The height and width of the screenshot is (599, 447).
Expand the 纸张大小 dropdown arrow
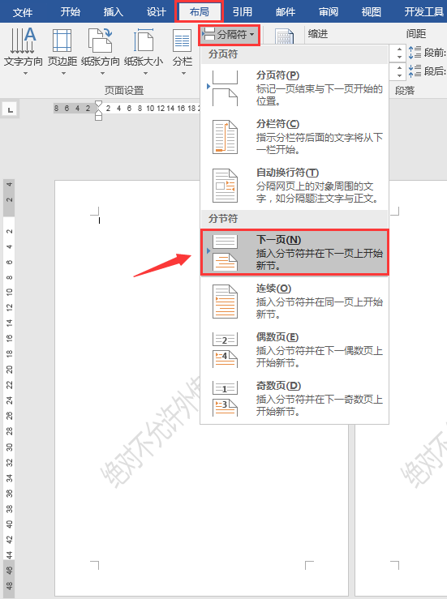pos(145,73)
